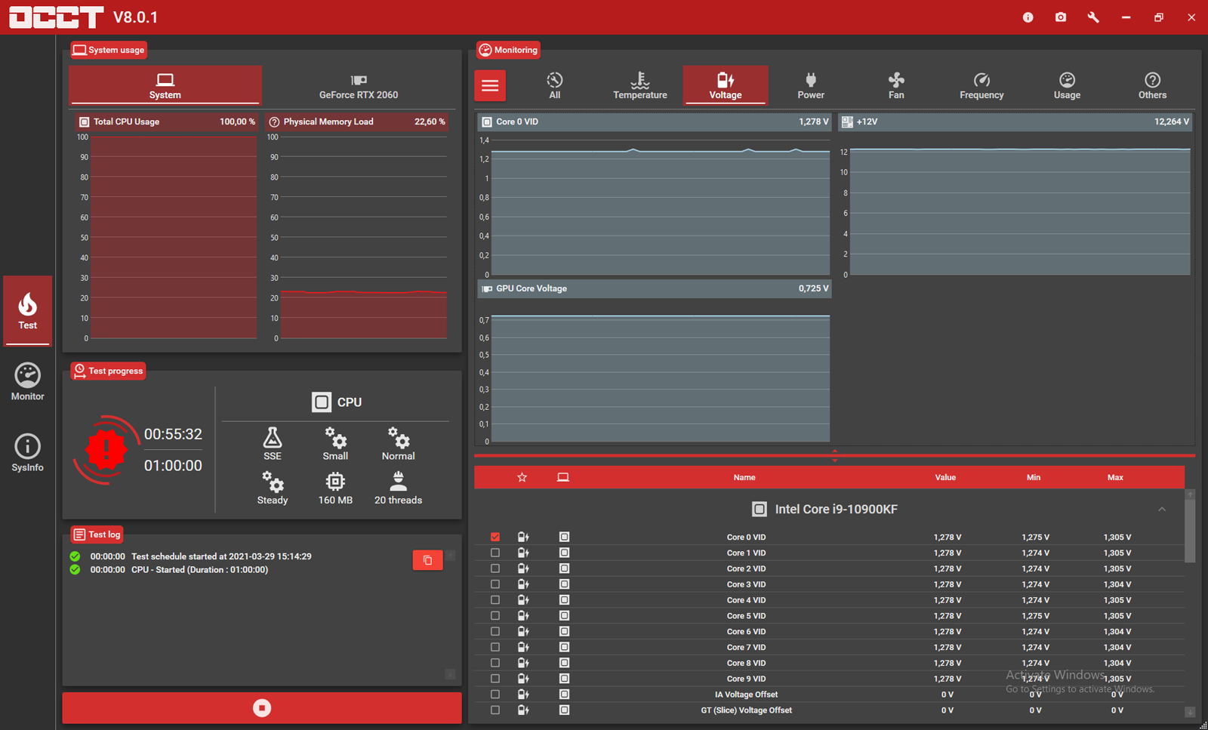Stop the running test
Screen dimensions: 1208x730
[x=262, y=708]
